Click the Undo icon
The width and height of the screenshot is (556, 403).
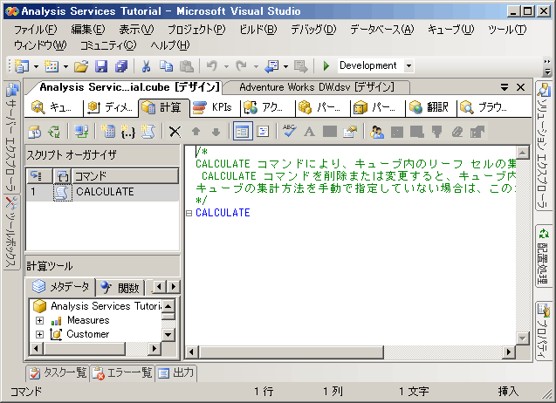[x=212, y=66]
